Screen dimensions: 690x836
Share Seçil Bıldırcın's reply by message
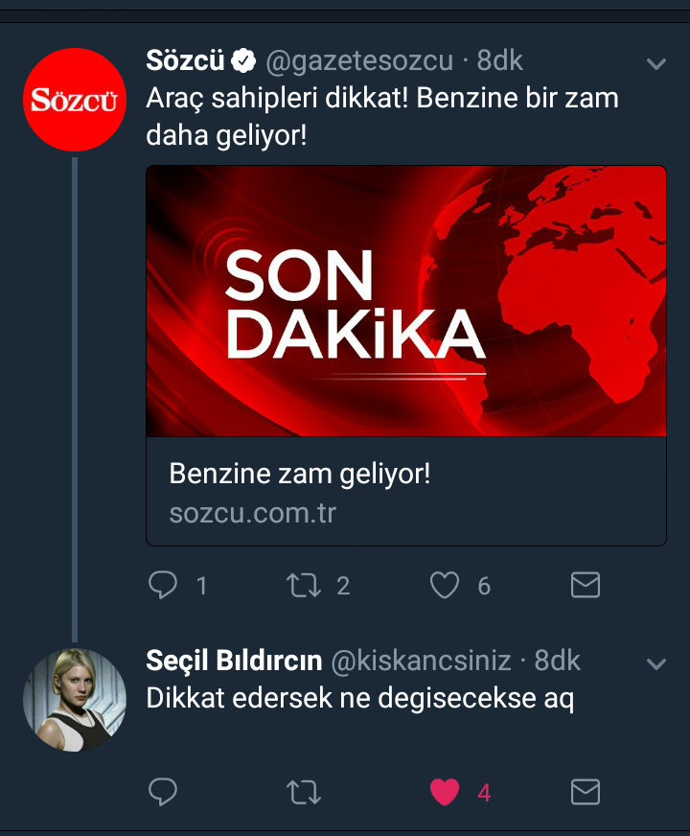click(585, 792)
